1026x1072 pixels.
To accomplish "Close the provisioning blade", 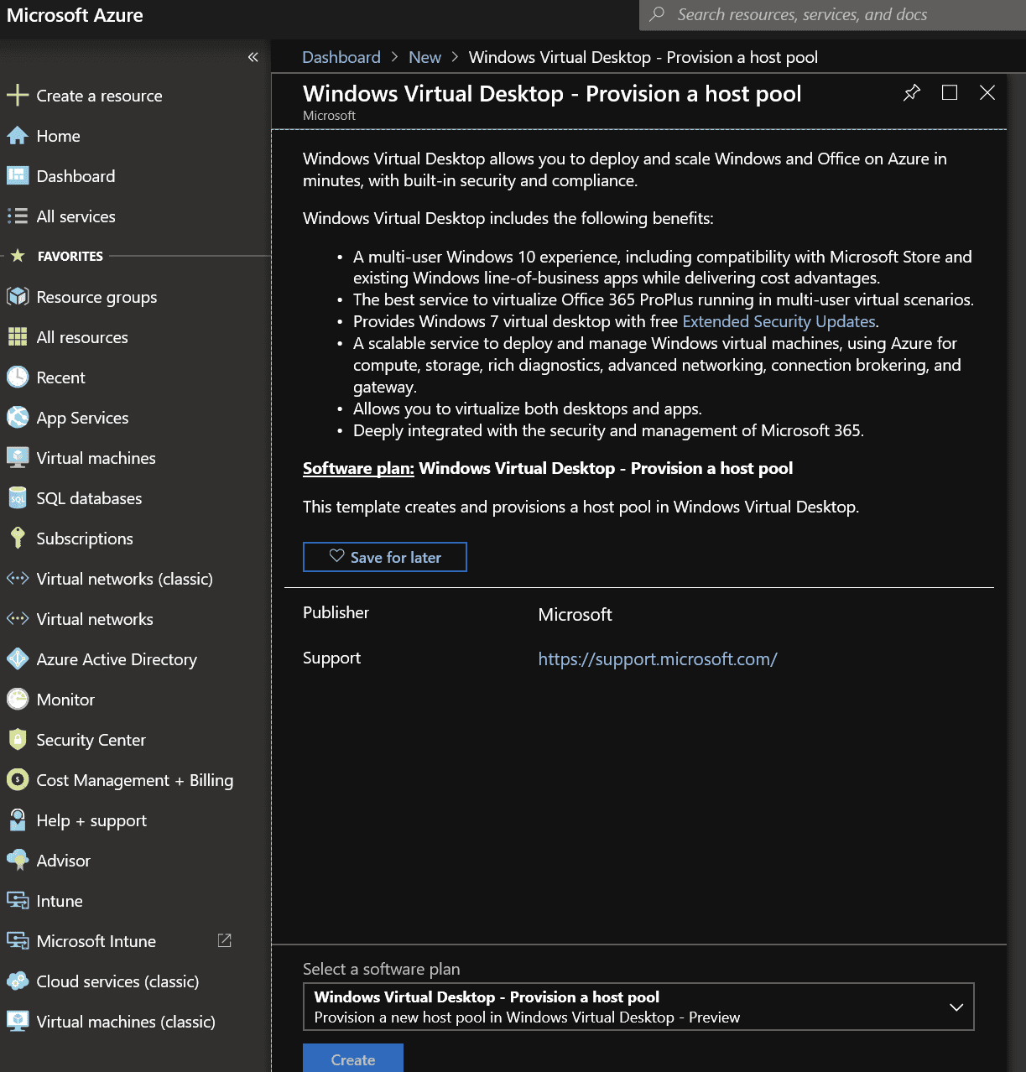I will coord(987,92).
